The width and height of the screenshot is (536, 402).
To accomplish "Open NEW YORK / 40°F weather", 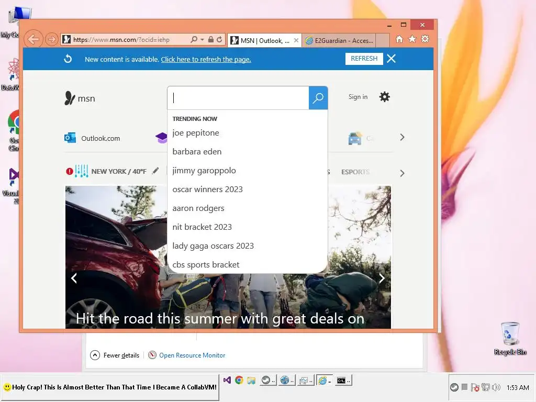I will tap(119, 171).
